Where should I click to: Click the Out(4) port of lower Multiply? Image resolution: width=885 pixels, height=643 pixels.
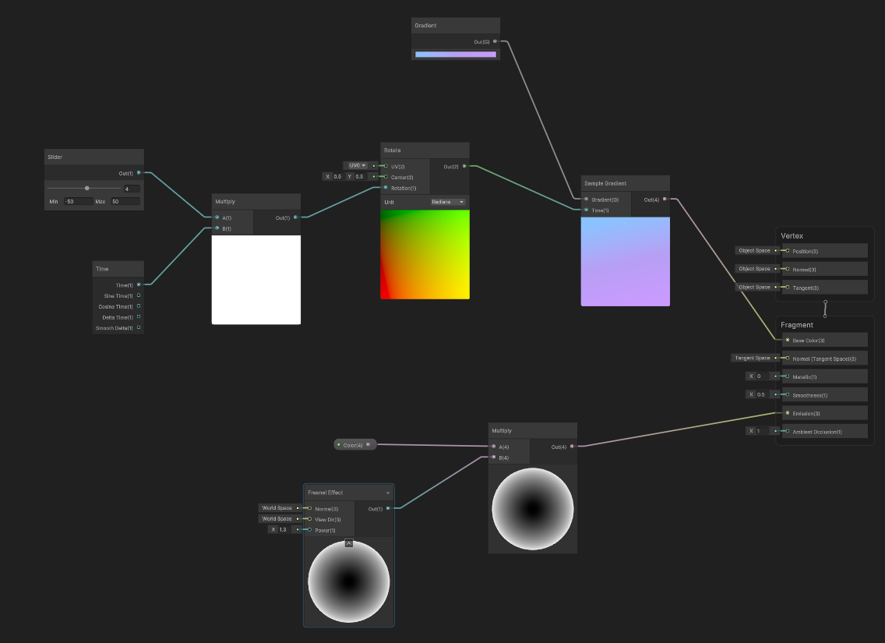[573, 447]
